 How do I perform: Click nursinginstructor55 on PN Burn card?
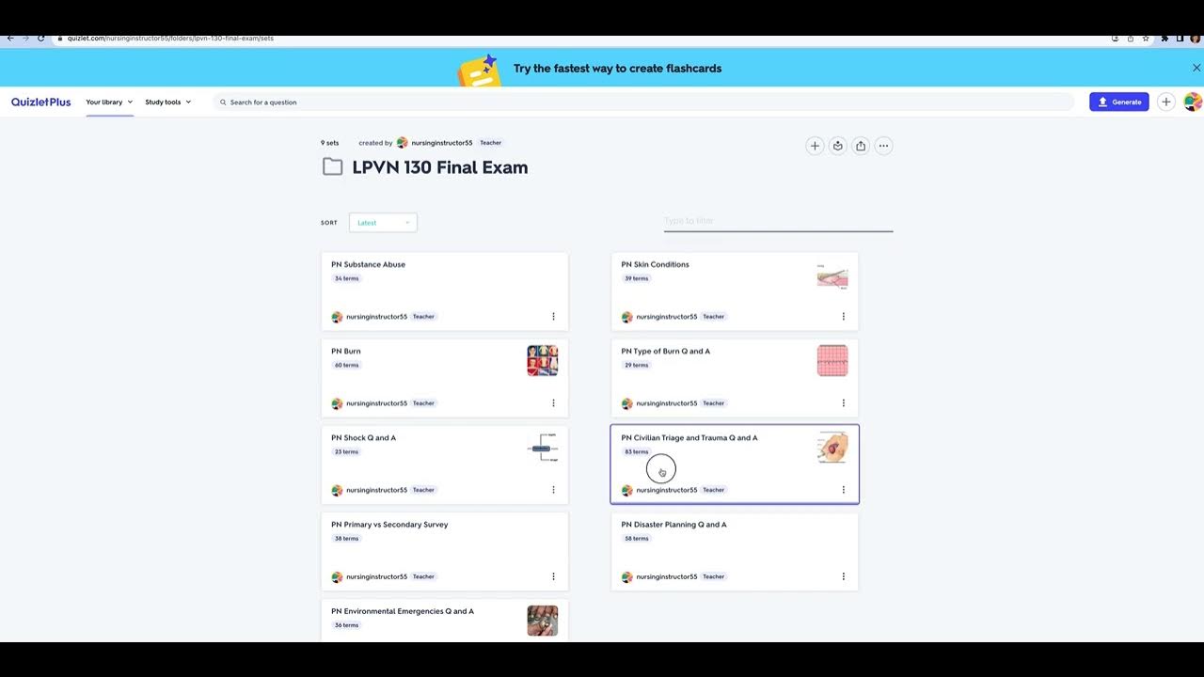point(376,403)
